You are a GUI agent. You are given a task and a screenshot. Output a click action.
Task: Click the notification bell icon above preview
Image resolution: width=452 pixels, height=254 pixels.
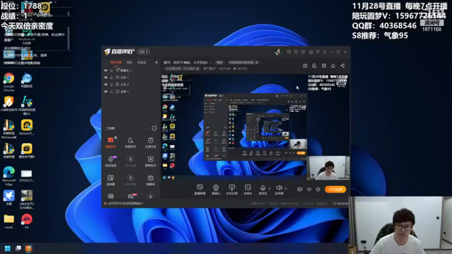pyautogui.click(x=333, y=66)
